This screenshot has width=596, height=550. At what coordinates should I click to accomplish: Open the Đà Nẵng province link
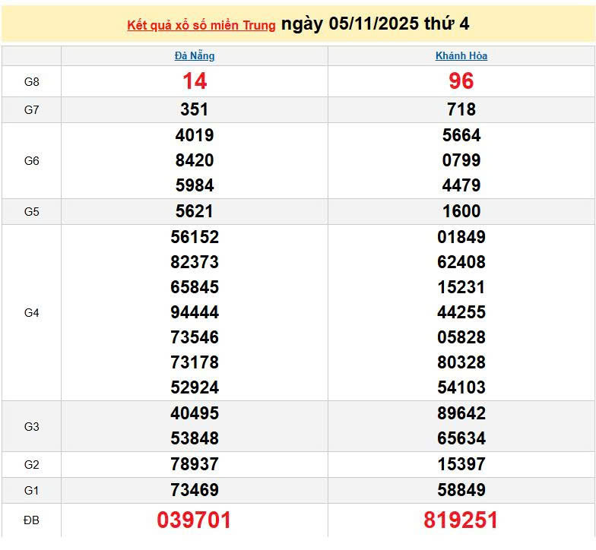(x=195, y=56)
